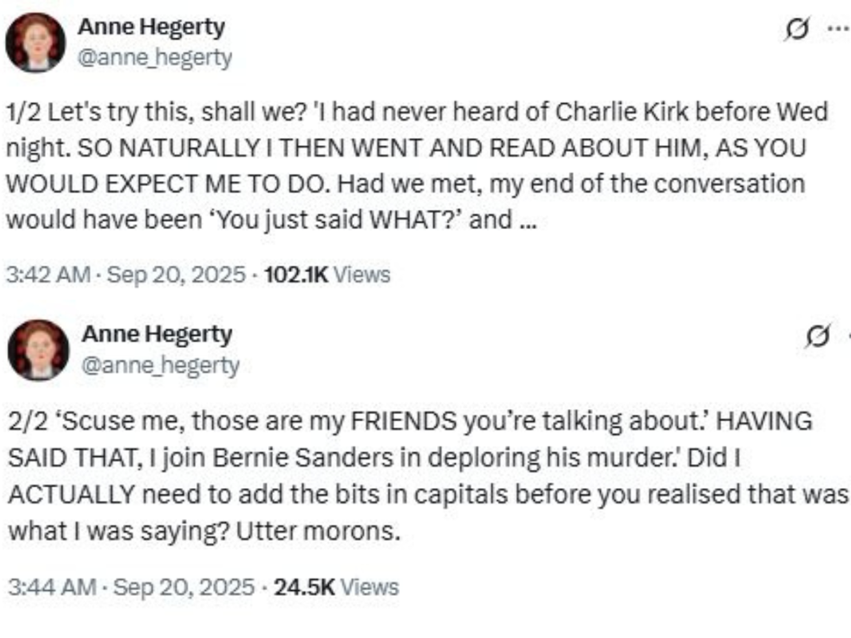The height and width of the screenshot is (638, 851).
Task: Click the partially visible more menu on second tweet
Action: point(848,336)
